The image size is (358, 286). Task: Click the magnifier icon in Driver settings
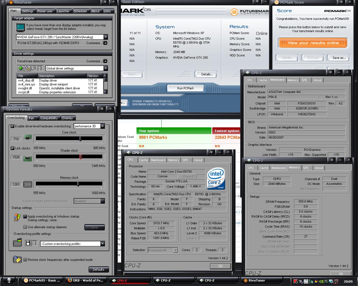27,68
